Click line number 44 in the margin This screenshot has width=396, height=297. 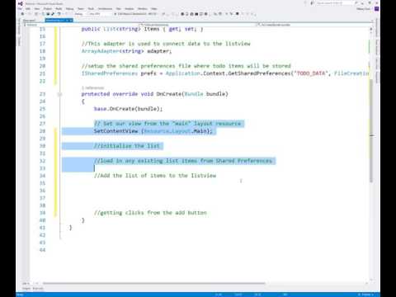[42, 250]
